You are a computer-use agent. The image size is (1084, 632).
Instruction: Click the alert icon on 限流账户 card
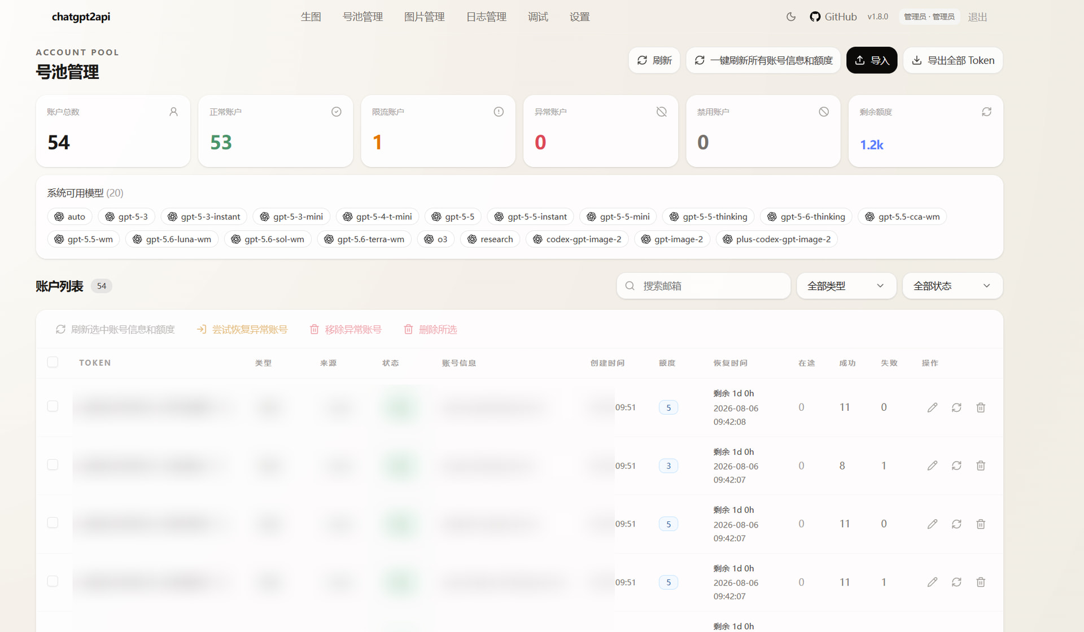point(499,112)
